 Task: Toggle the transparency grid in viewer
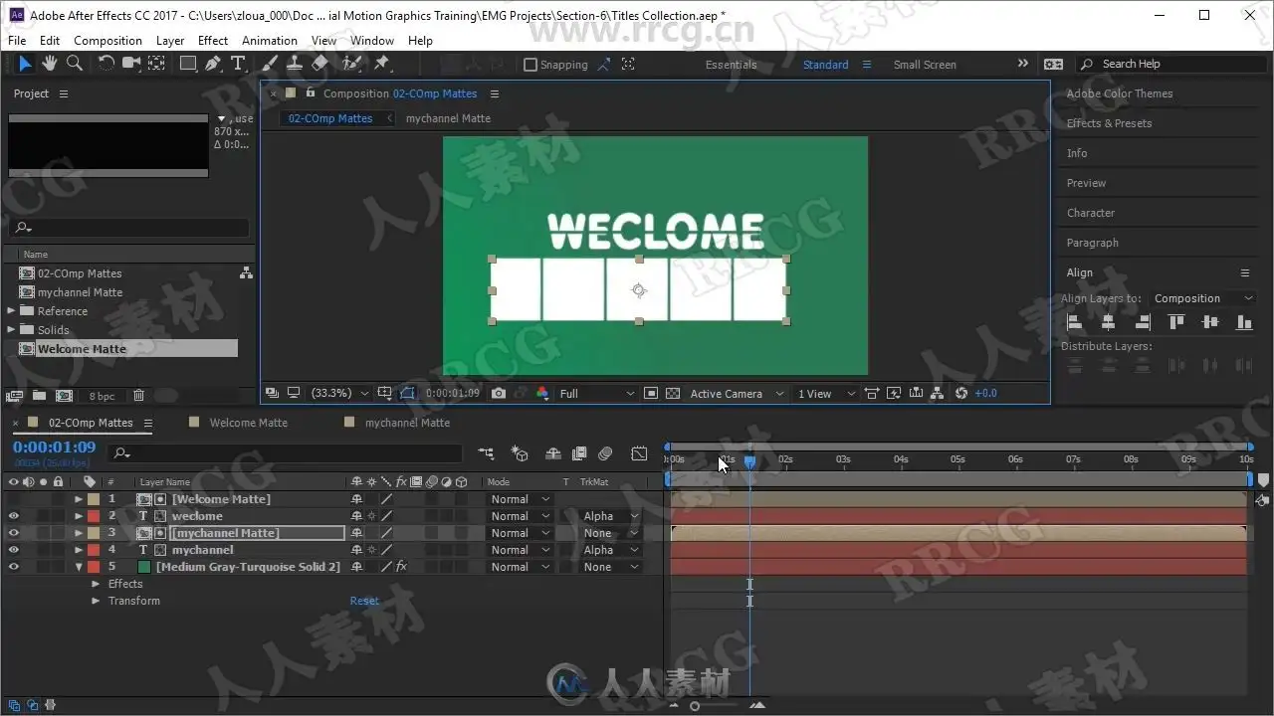click(x=673, y=394)
